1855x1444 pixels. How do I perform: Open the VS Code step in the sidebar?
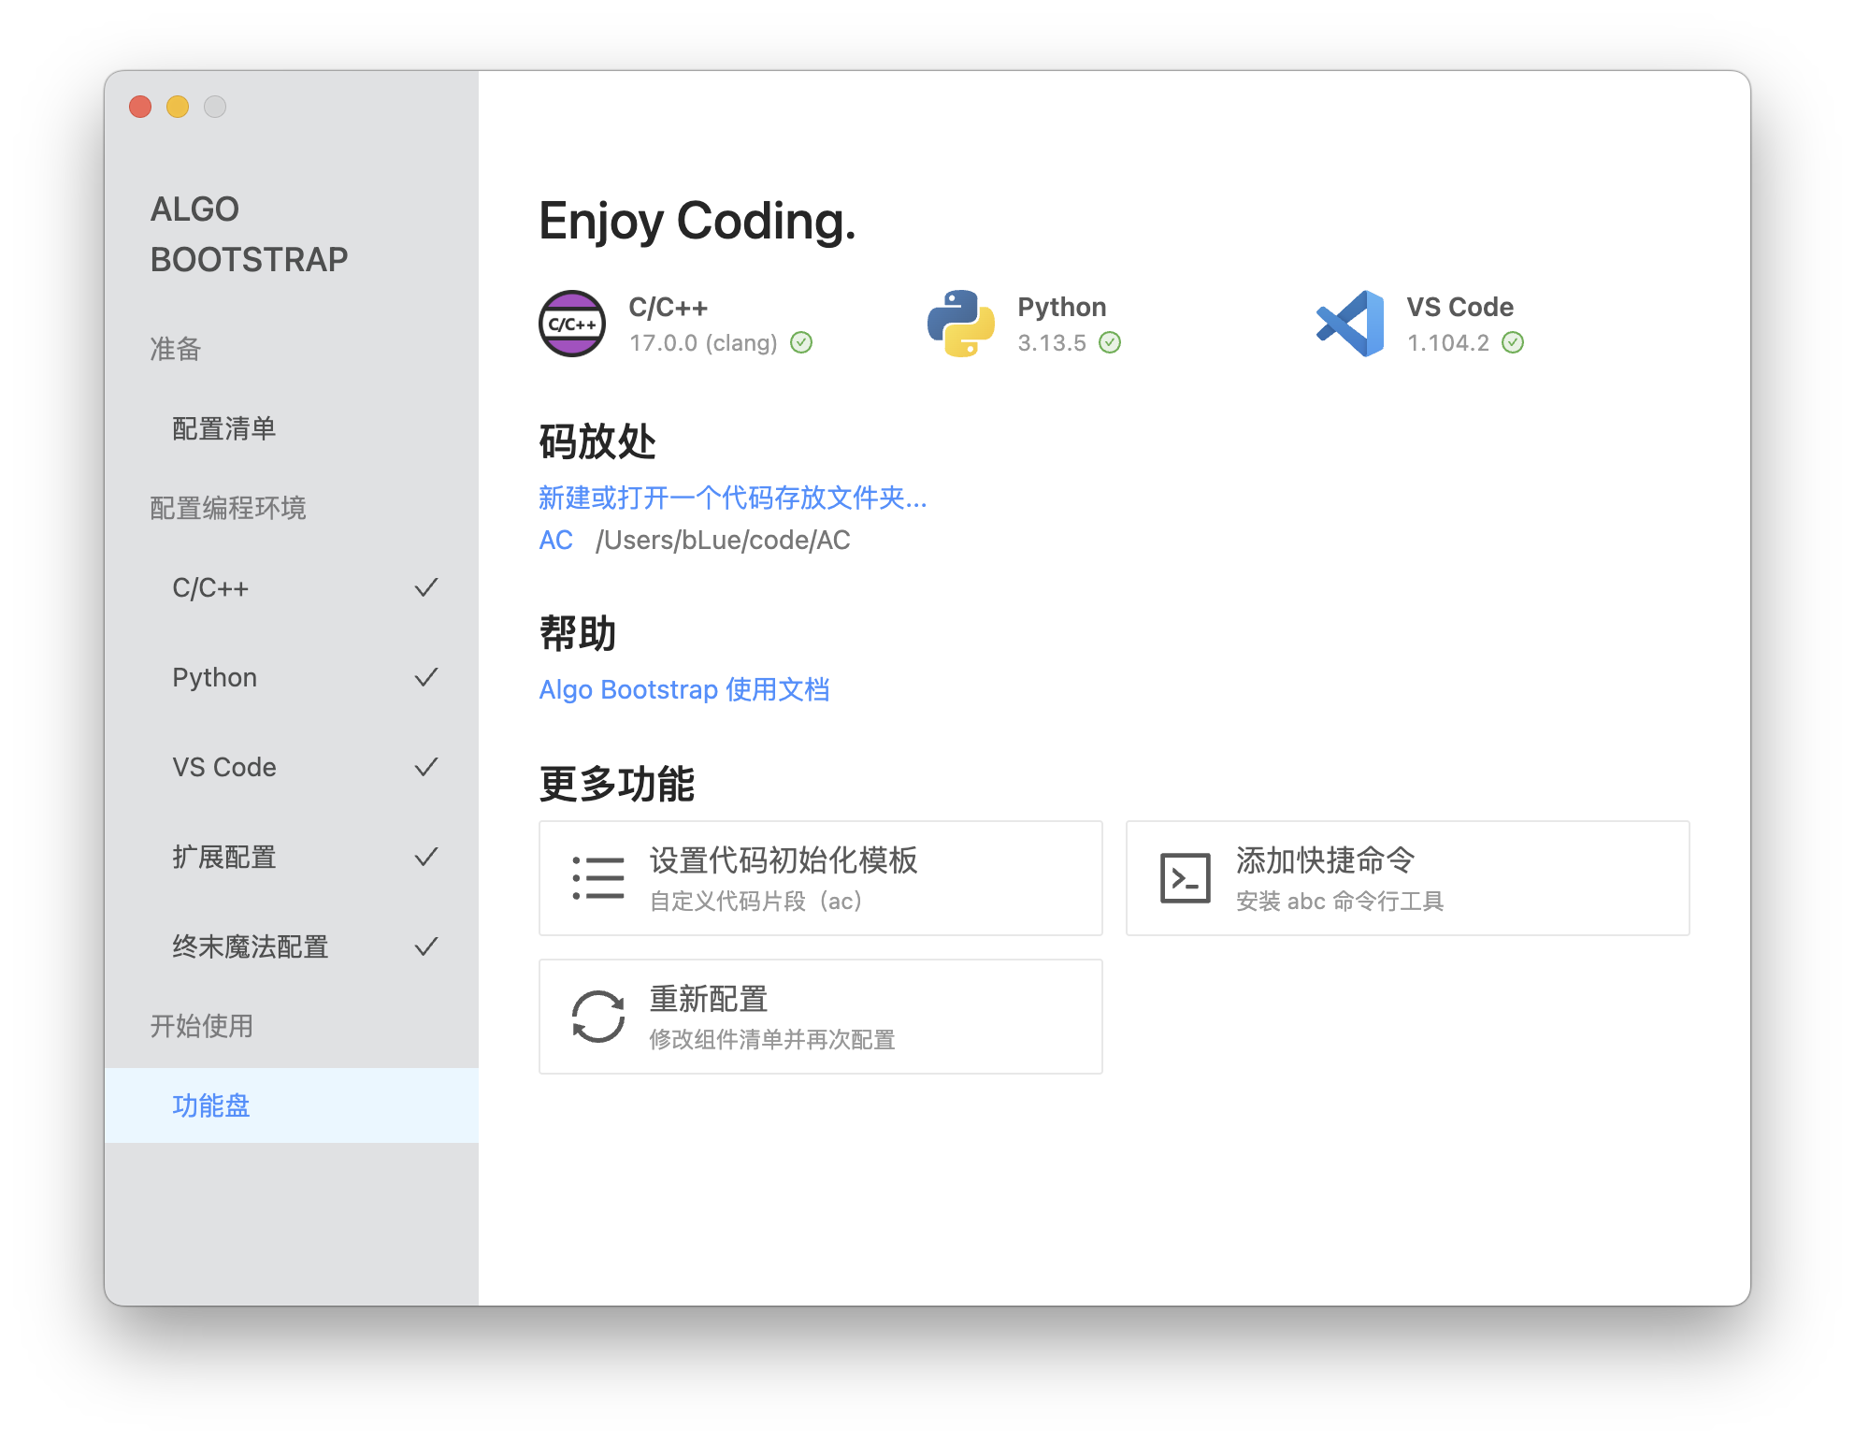tap(224, 767)
